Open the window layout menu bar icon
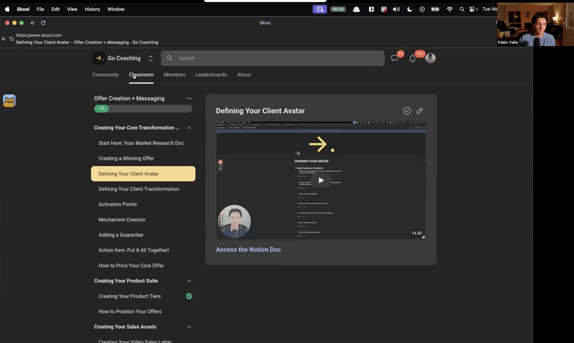Screen dimensions: 574x343 point(371,9)
